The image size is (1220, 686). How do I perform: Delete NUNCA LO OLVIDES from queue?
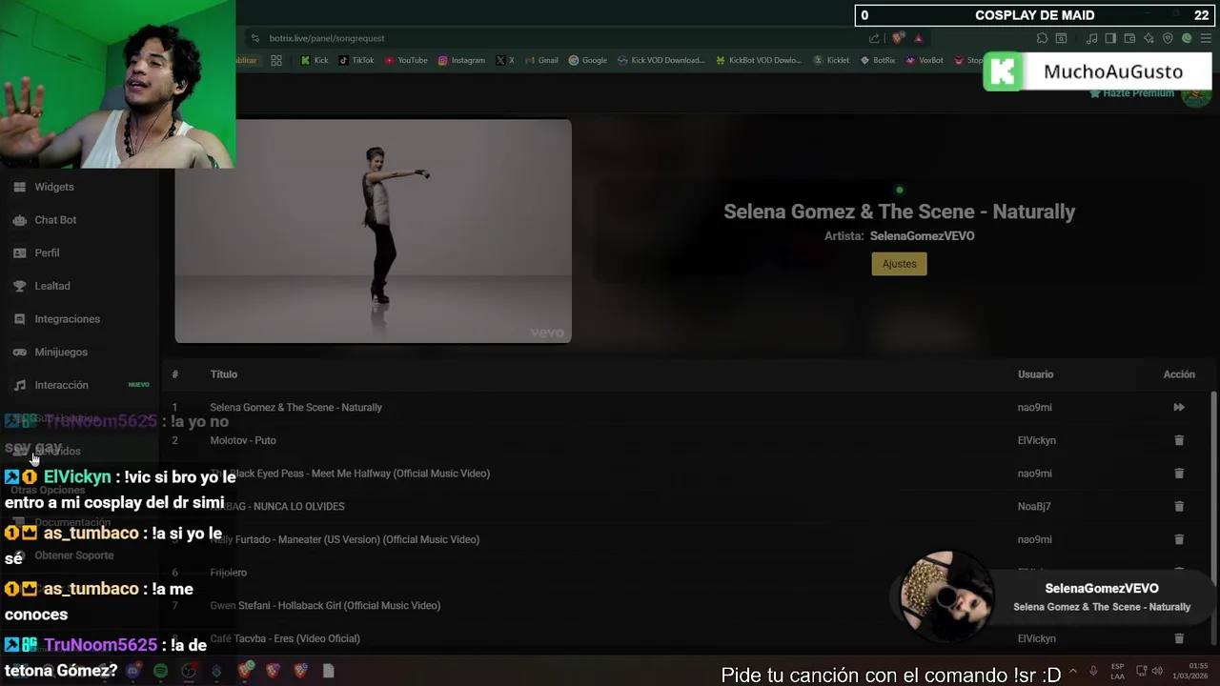point(1179,506)
